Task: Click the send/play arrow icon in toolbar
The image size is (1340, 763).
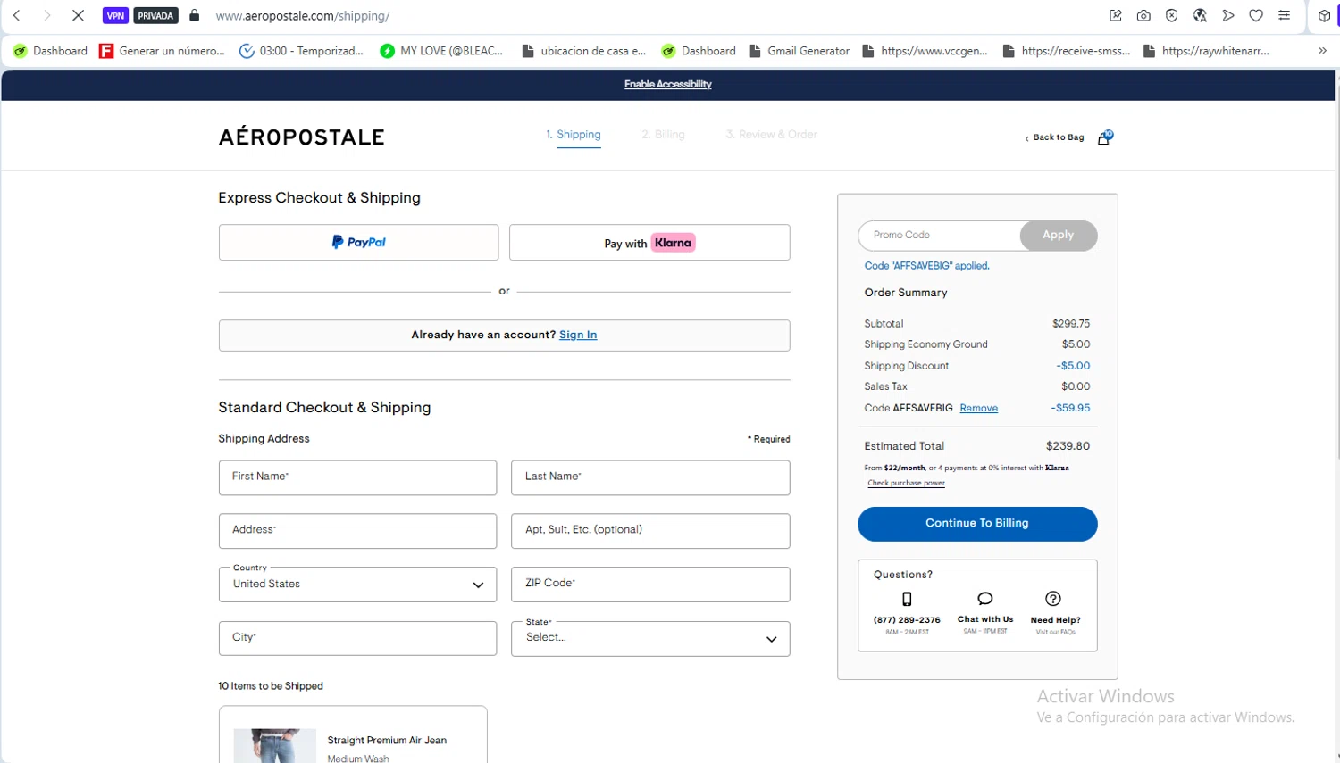Action: (1228, 15)
